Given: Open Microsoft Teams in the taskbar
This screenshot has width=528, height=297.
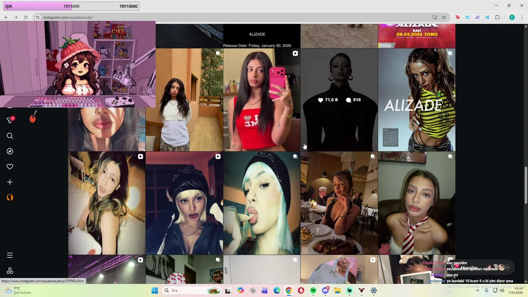Looking at the screenshot, I should [x=264, y=290].
